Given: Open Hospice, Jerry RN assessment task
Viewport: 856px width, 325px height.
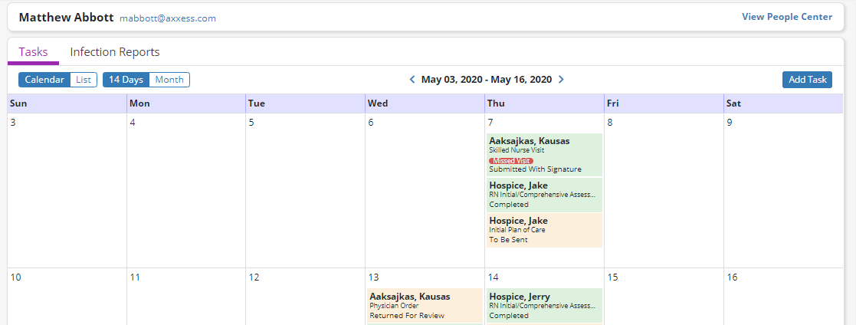Looking at the screenshot, I should (x=544, y=305).
